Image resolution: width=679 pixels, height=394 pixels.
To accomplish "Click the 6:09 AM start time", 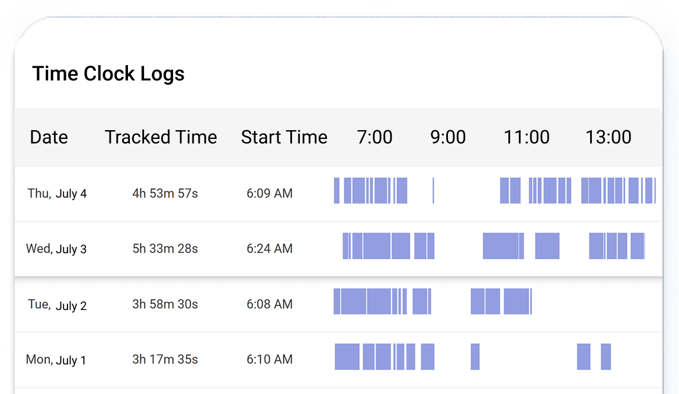I will pyautogui.click(x=270, y=193).
